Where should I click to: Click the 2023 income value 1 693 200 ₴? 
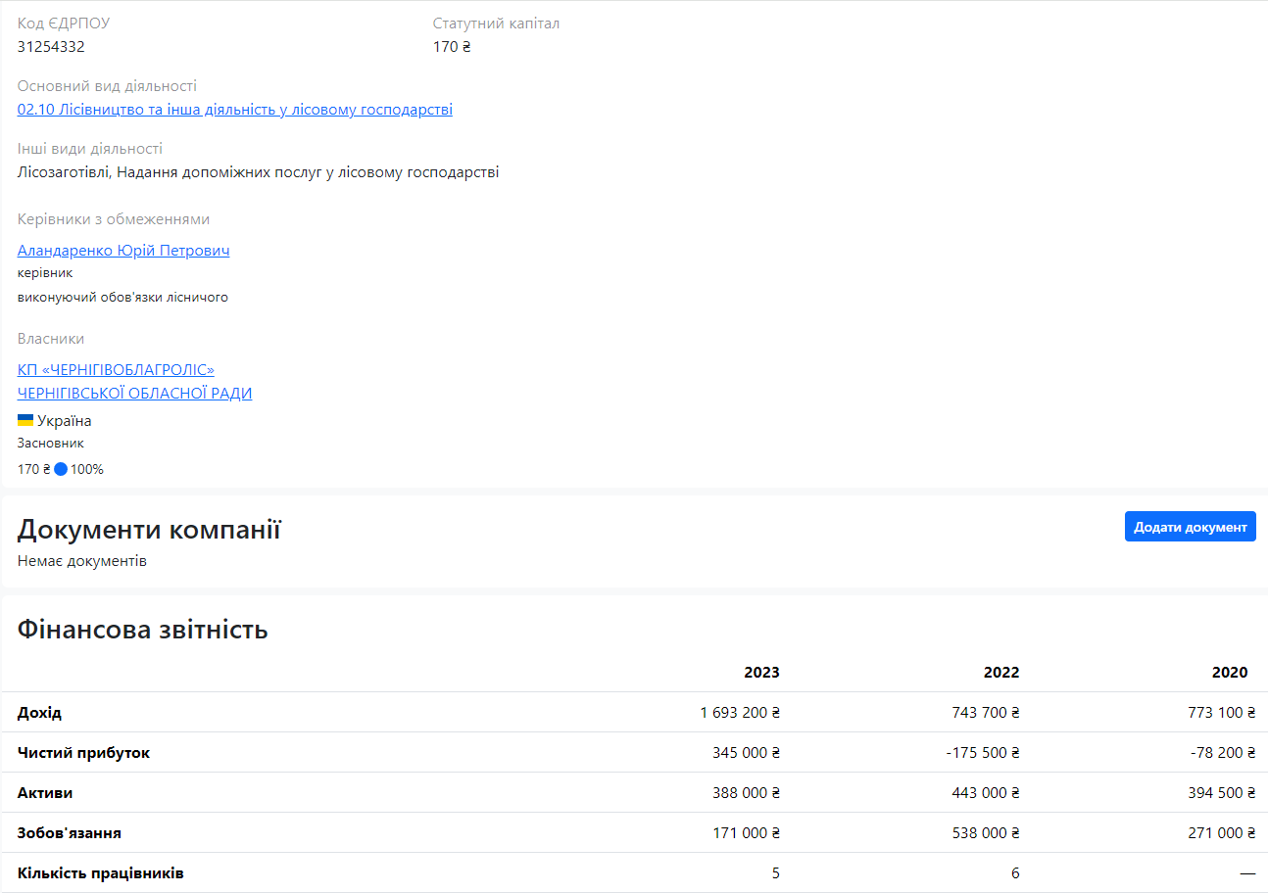[x=740, y=712]
